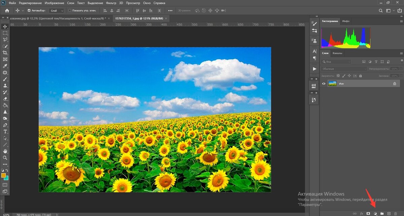Select the Move tool in the toolbox
Image resolution: width=404 pixels, height=216 pixels.
(x=5, y=27)
